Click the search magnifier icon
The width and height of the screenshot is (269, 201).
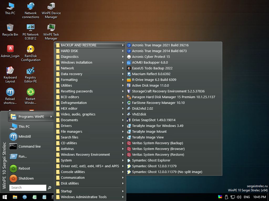[49, 188]
